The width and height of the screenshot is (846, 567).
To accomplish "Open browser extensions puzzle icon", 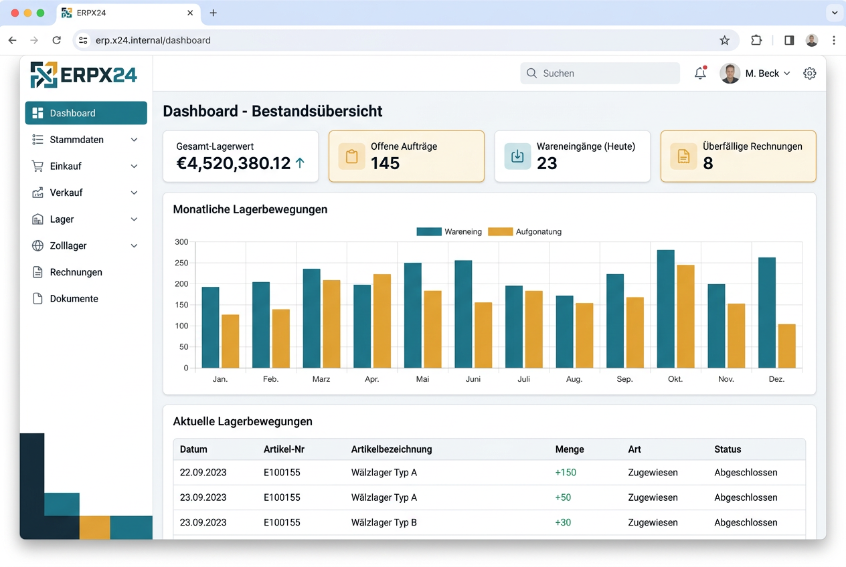I will 756,40.
